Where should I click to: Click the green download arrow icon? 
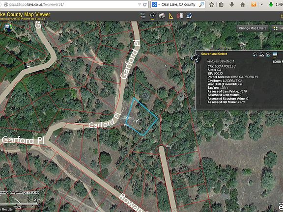(x=271, y=4)
